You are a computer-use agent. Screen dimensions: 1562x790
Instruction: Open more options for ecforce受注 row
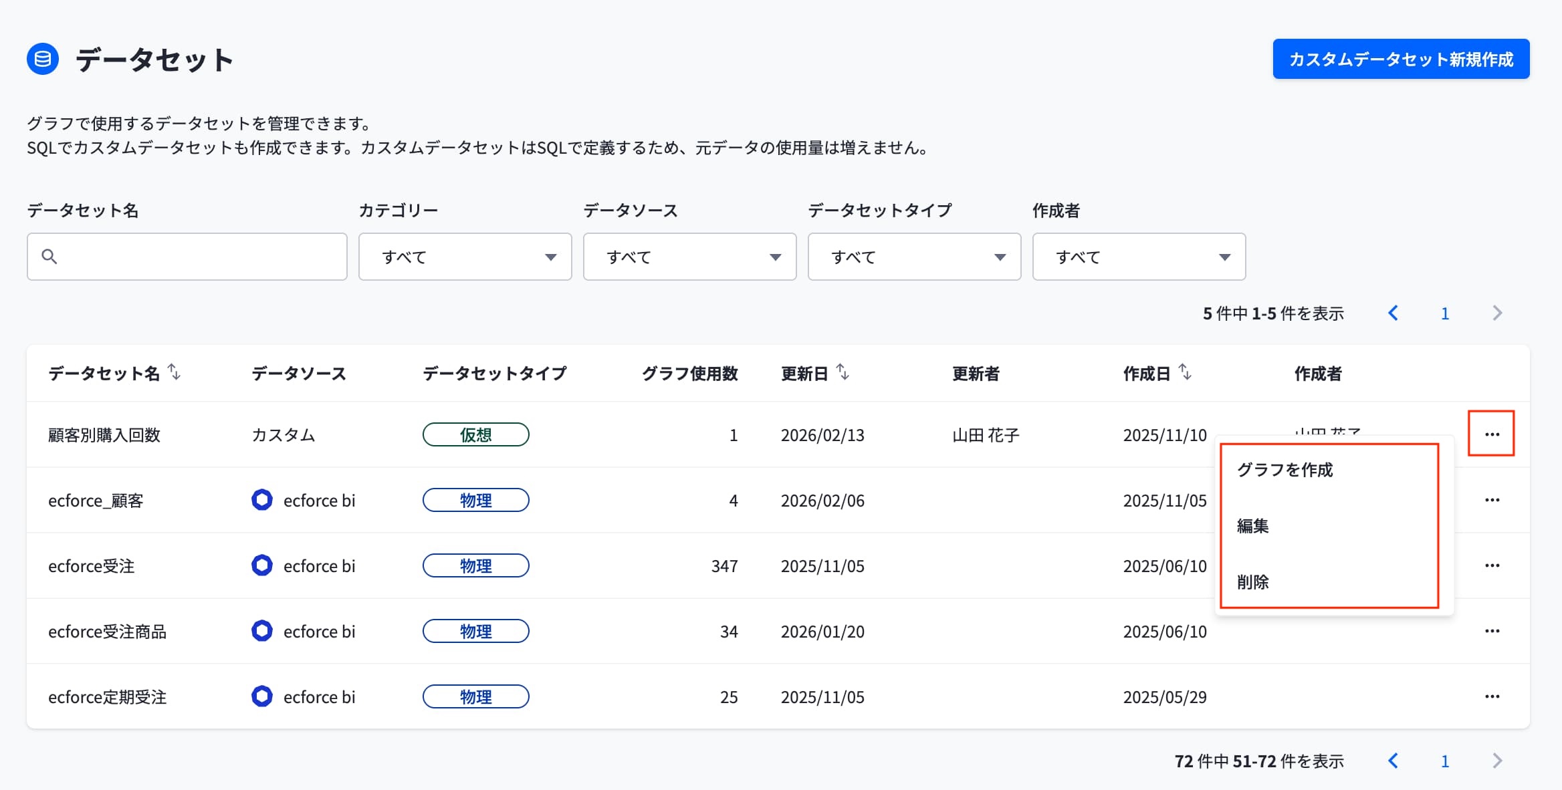[x=1492, y=565]
